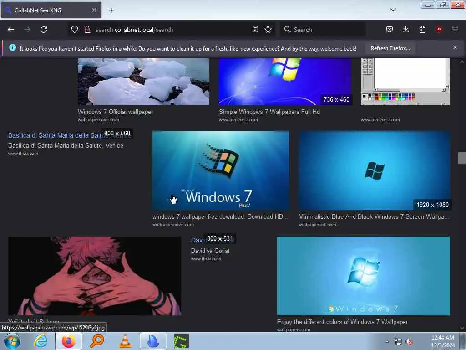Open a new tab with plus button
The height and width of the screenshot is (350, 466).
click(x=111, y=10)
